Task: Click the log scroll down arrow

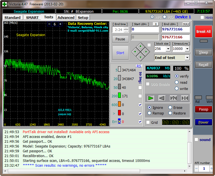Action: tap(189, 166)
